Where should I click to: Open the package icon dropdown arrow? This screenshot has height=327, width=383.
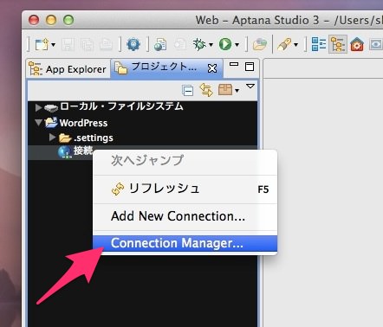237,91
